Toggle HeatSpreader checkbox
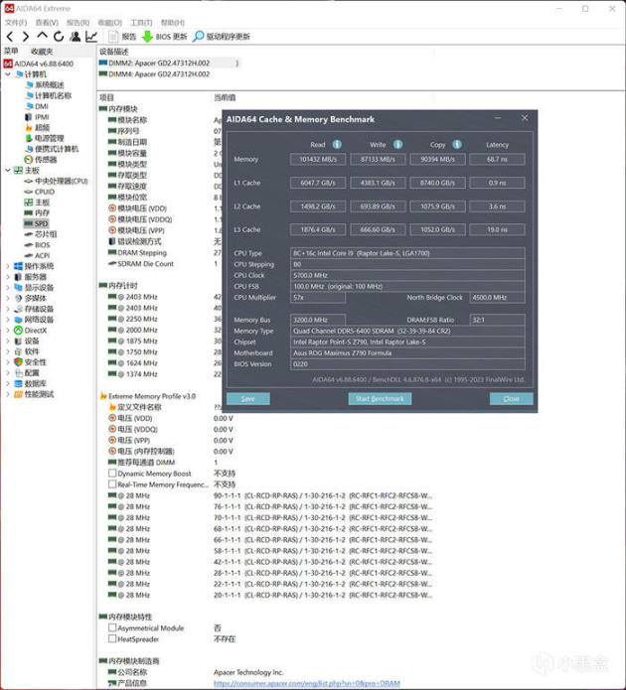The image size is (626, 690). click(x=112, y=638)
